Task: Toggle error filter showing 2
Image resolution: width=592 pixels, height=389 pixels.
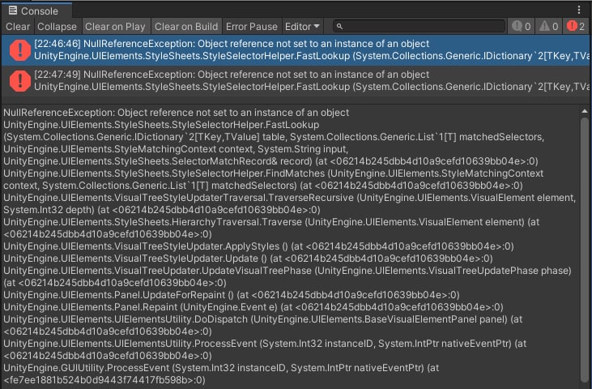Action: (576, 27)
